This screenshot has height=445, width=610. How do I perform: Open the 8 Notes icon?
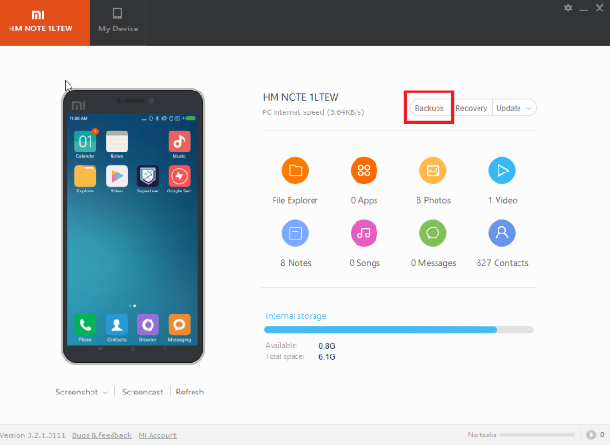point(295,233)
